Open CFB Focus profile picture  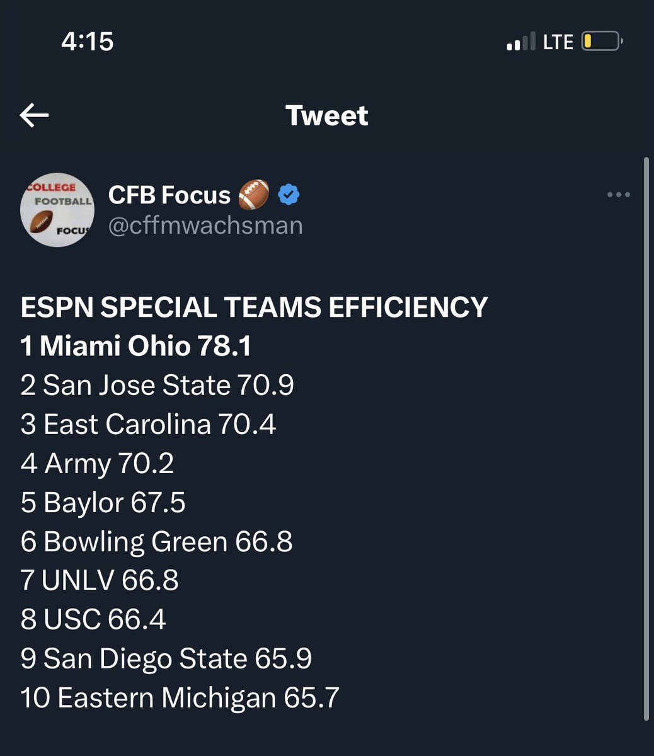57,210
